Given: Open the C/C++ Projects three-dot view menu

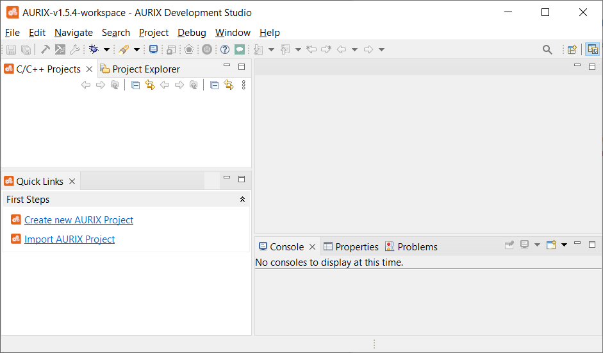Looking at the screenshot, I should coord(244,85).
